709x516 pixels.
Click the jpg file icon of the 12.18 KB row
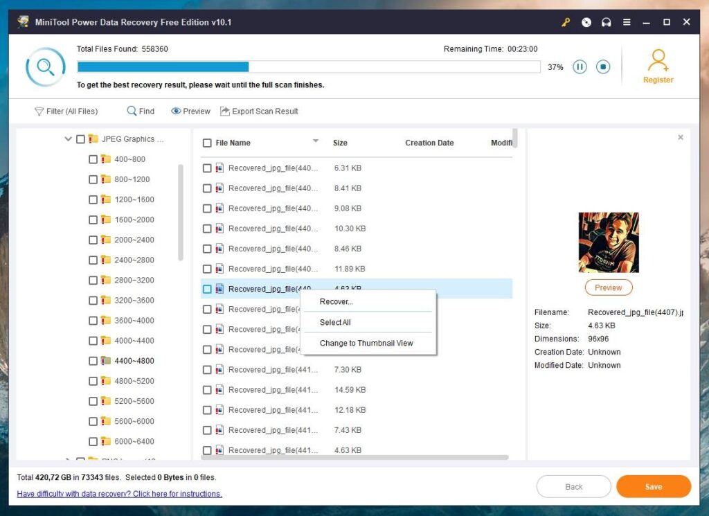pyautogui.click(x=219, y=410)
